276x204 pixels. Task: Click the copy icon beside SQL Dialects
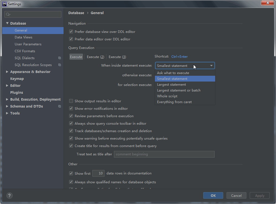coord(59,58)
